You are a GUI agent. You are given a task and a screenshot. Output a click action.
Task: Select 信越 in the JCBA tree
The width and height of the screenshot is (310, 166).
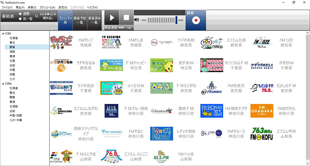click(x=12, y=52)
